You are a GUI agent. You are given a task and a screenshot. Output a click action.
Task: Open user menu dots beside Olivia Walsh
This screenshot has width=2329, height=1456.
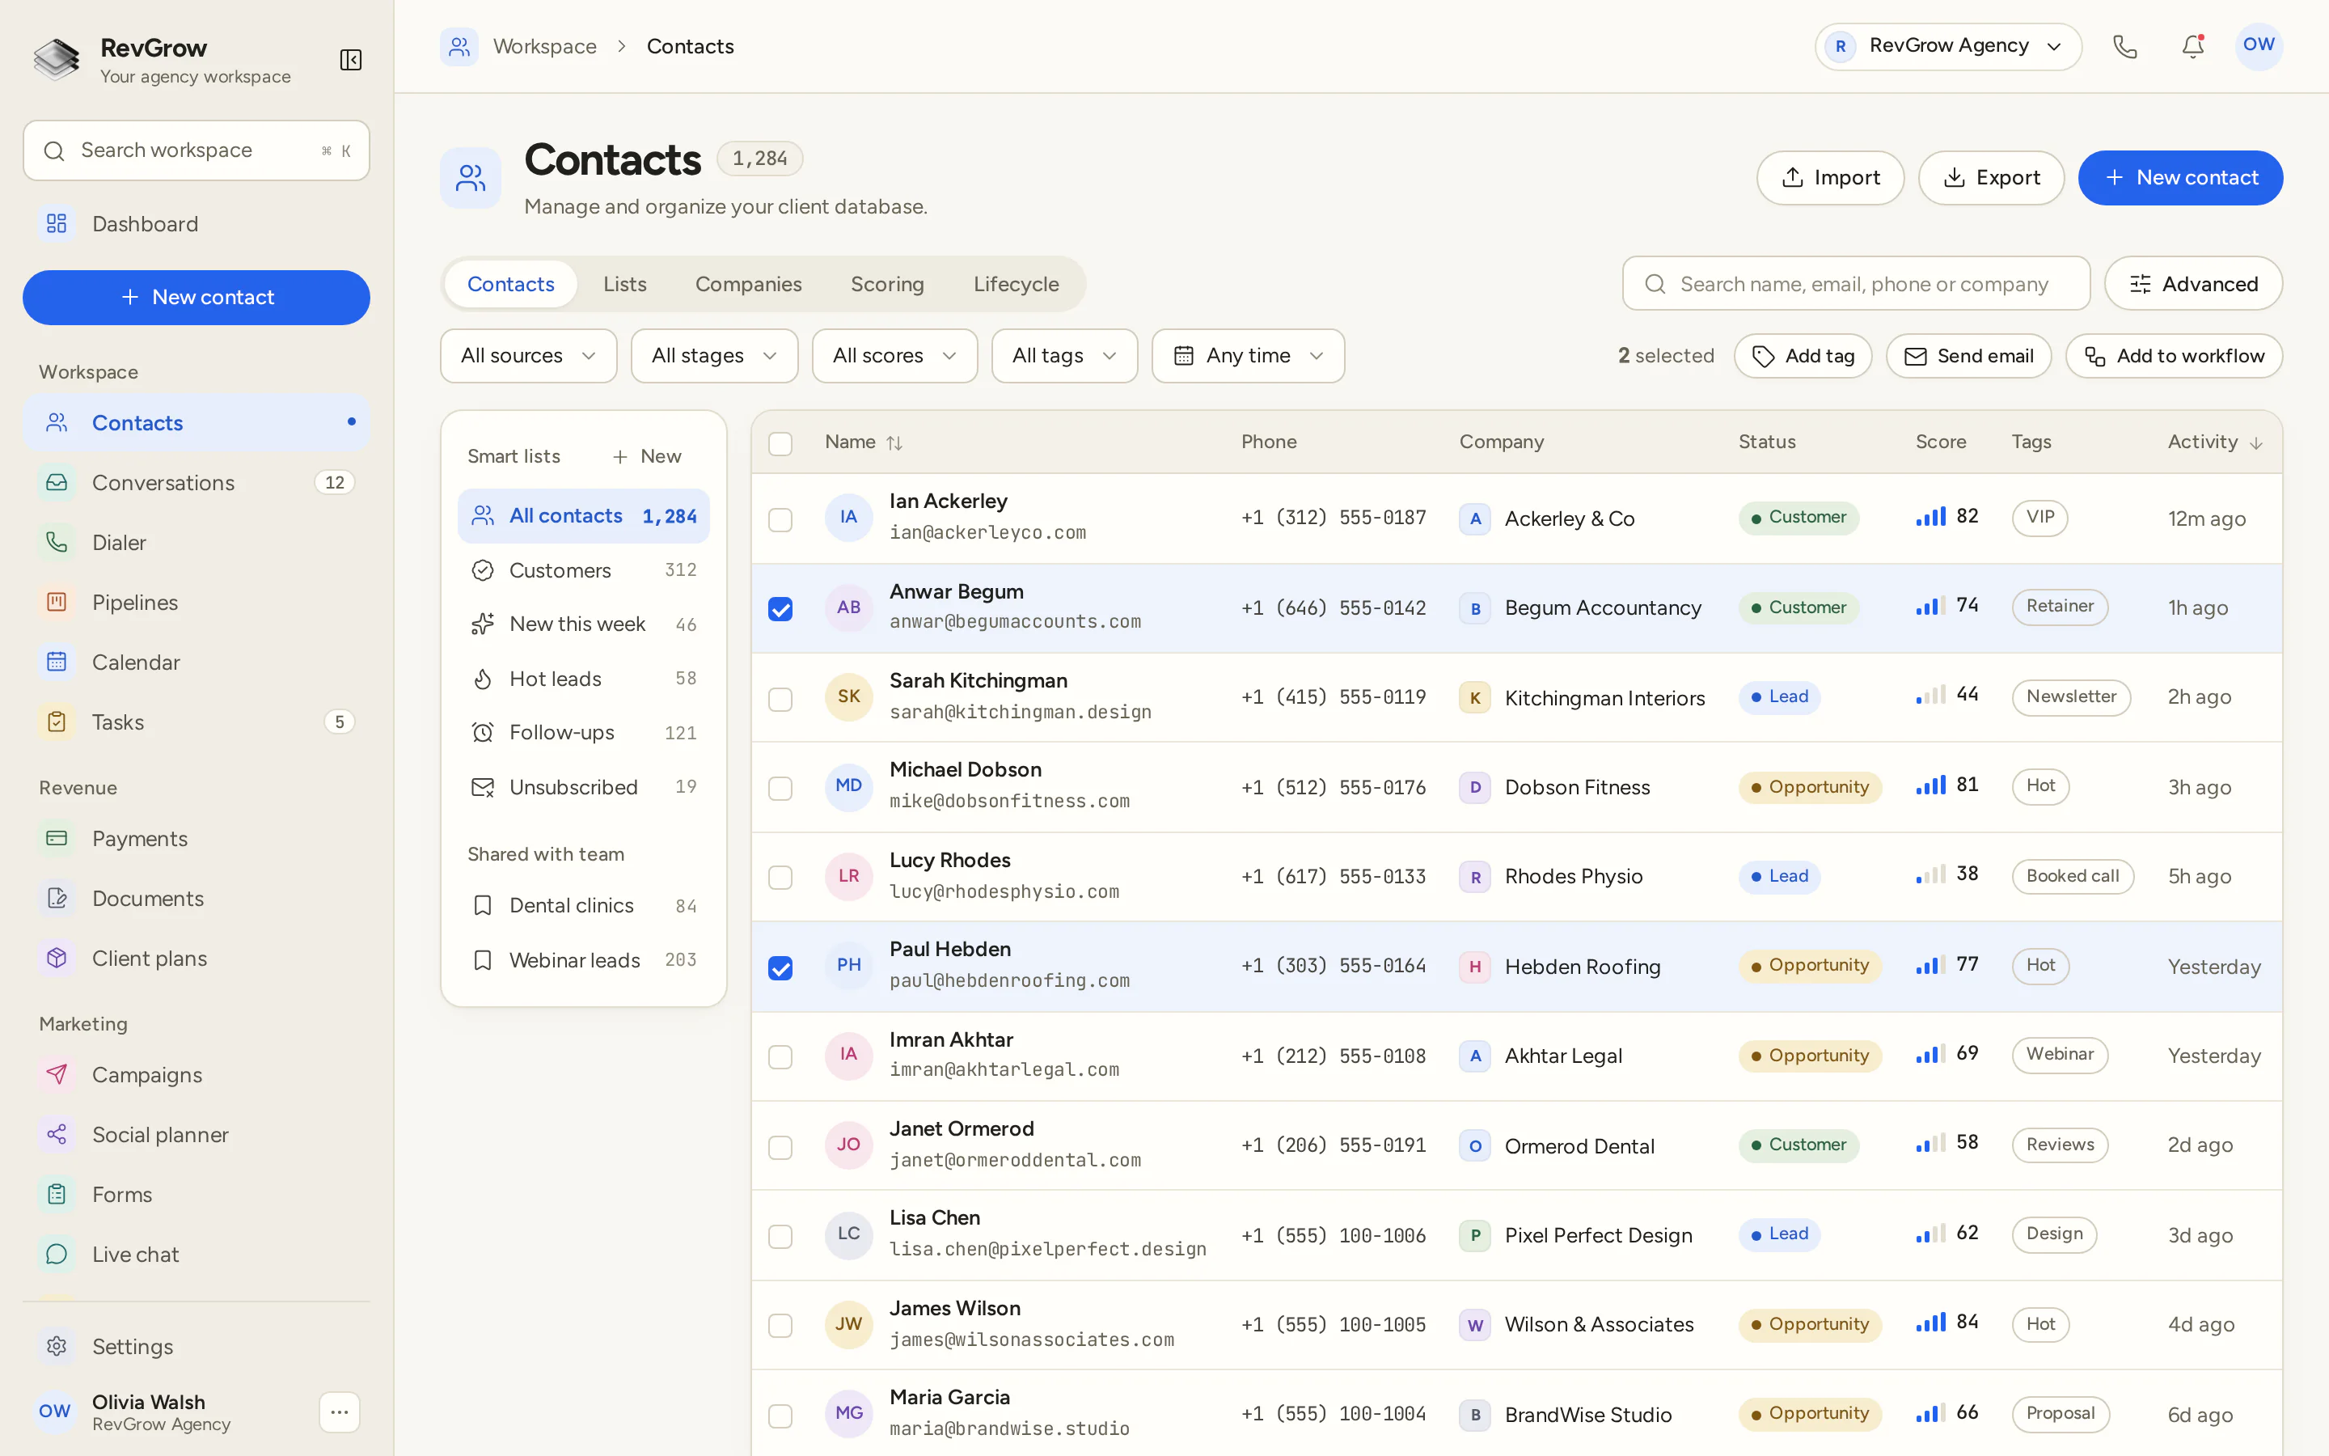[x=339, y=1412]
